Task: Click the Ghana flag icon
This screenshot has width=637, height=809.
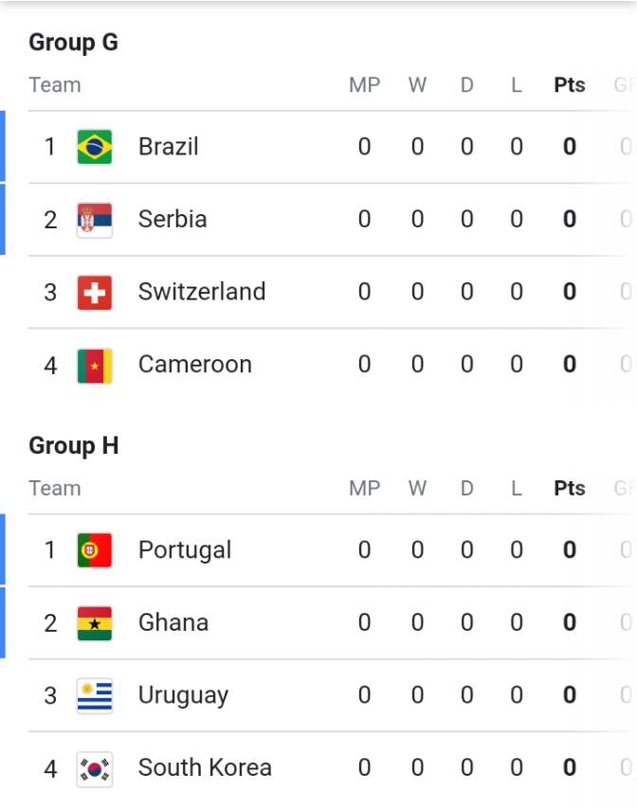Action: 95,623
